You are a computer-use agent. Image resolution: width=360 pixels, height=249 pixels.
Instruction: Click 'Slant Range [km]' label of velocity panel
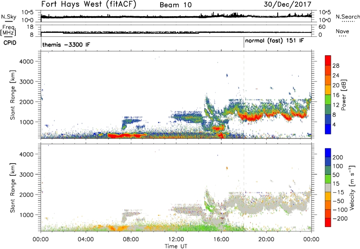tap(13, 188)
